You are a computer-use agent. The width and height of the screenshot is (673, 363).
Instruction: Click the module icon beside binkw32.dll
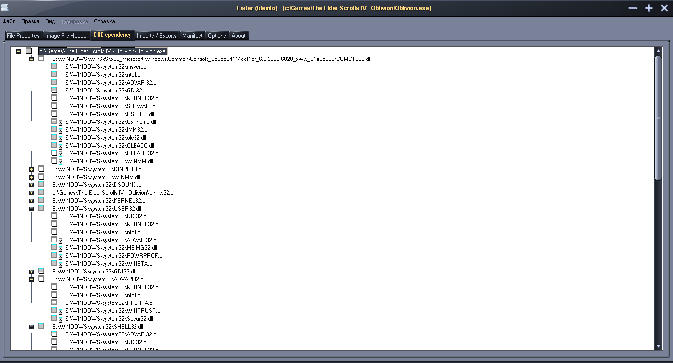click(41, 192)
